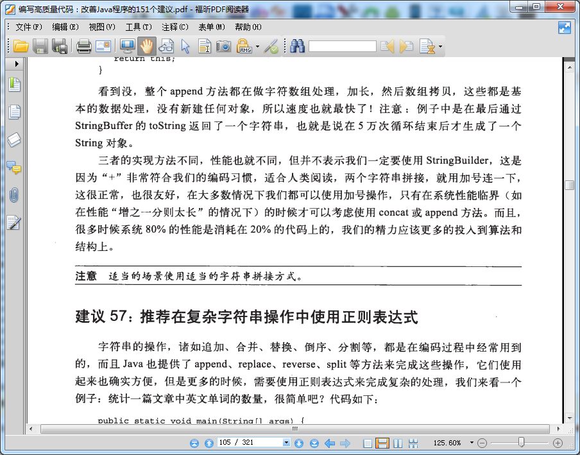The image size is (580, 455).
Task: Expand the left navigation panel arrow
Action: [17, 64]
